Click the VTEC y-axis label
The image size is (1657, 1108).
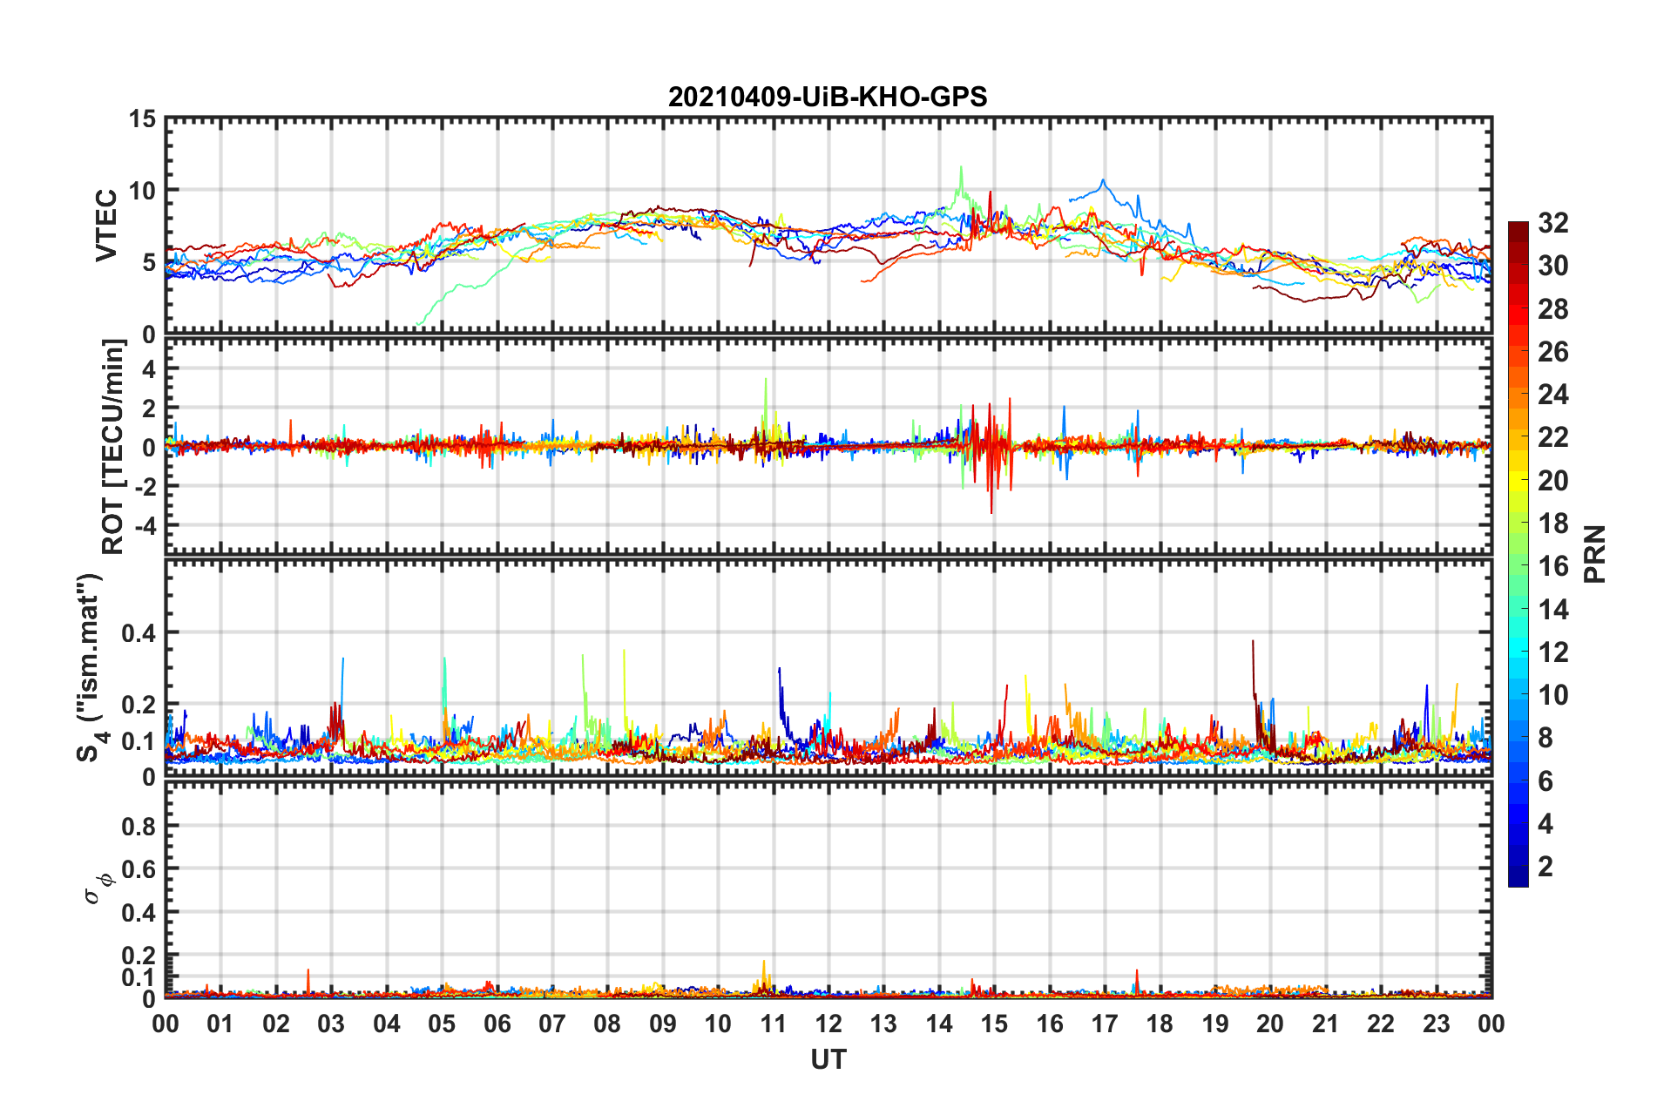click(x=106, y=225)
